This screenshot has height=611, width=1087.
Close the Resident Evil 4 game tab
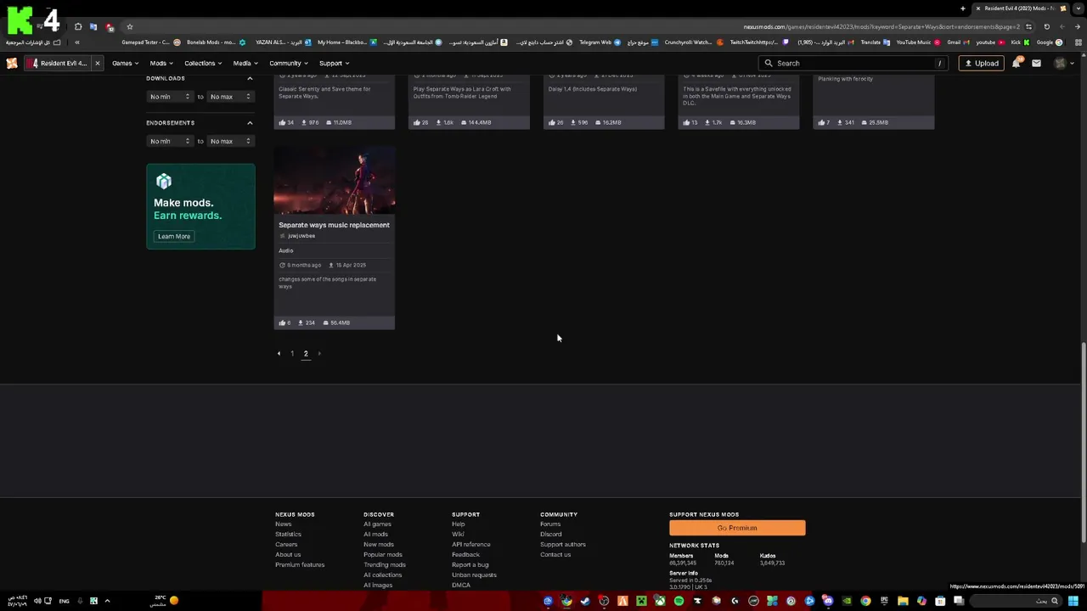pos(98,63)
